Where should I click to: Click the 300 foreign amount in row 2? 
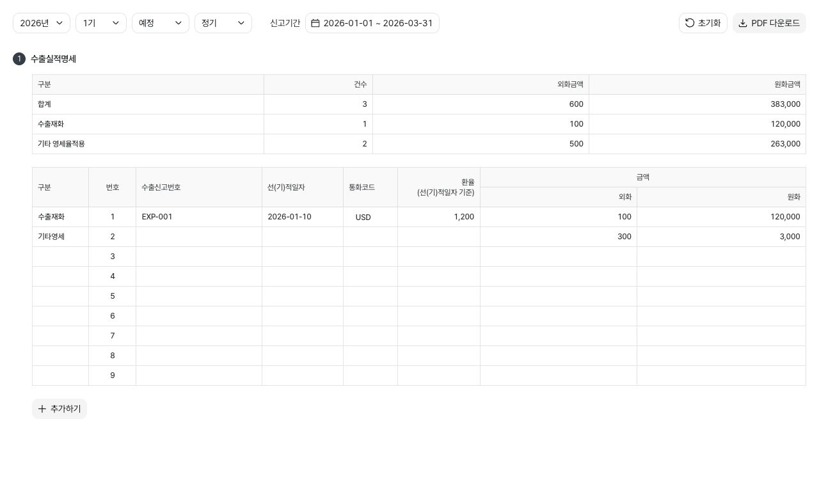click(x=559, y=237)
